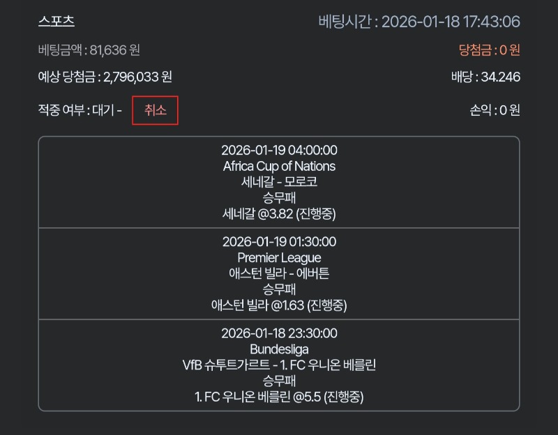Click the Premier League league name
This screenshot has width=558, height=435.
279,257
